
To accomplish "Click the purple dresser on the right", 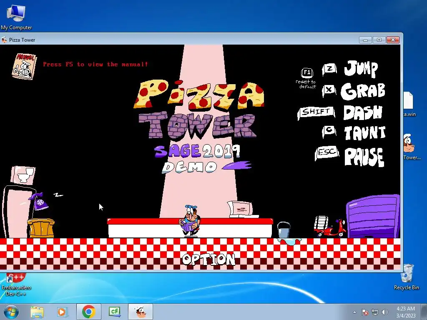I will tap(373, 217).
